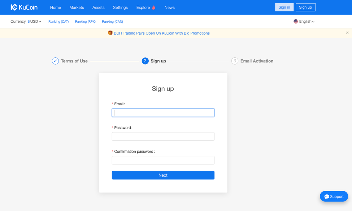The height and width of the screenshot is (211, 352).
Task: Open the Explore menu
Action: point(143,8)
